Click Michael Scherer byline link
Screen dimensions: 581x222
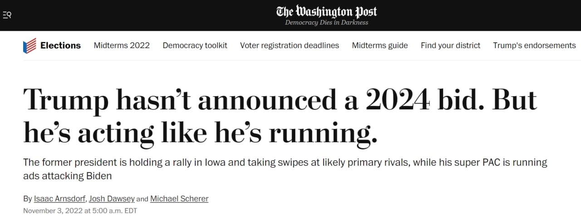(179, 199)
